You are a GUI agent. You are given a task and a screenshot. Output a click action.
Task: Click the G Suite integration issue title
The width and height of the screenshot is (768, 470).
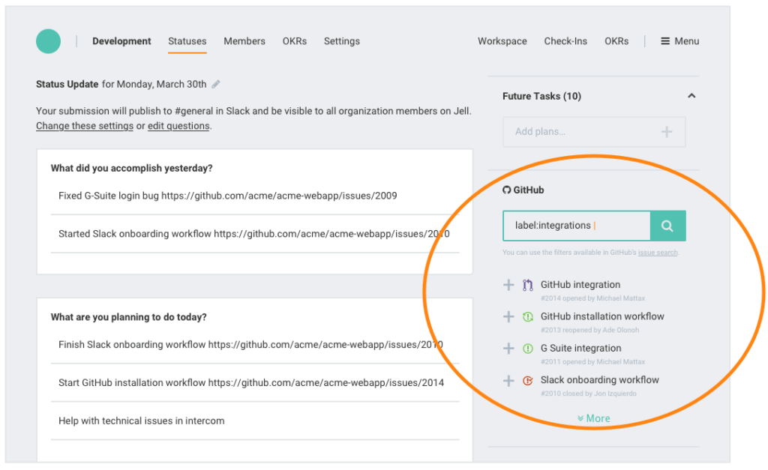click(580, 348)
